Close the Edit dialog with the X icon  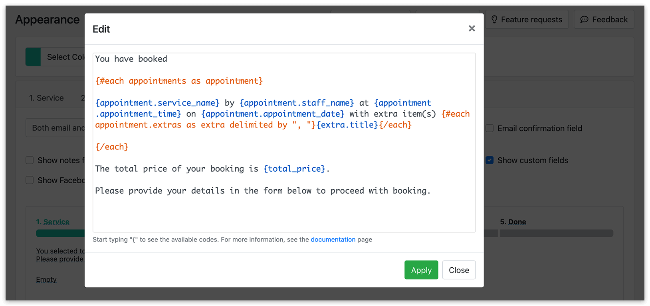point(472,28)
